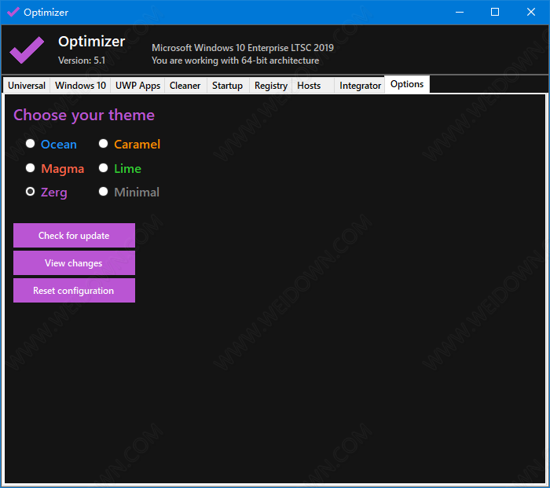Close the Optimizer window

(530, 13)
